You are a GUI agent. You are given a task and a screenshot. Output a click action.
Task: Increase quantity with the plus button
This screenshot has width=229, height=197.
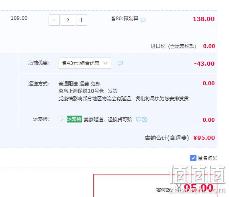(x=82, y=20)
